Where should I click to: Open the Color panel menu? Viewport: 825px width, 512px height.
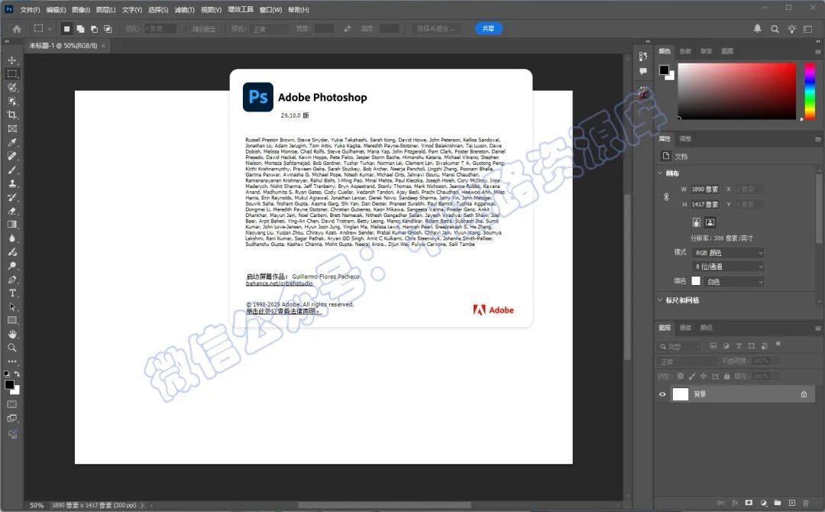817,51
